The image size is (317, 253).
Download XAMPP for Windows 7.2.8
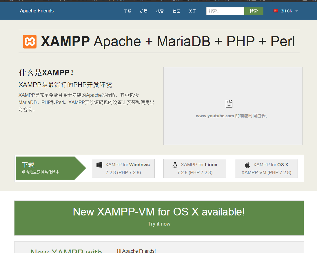coord(123,168)
